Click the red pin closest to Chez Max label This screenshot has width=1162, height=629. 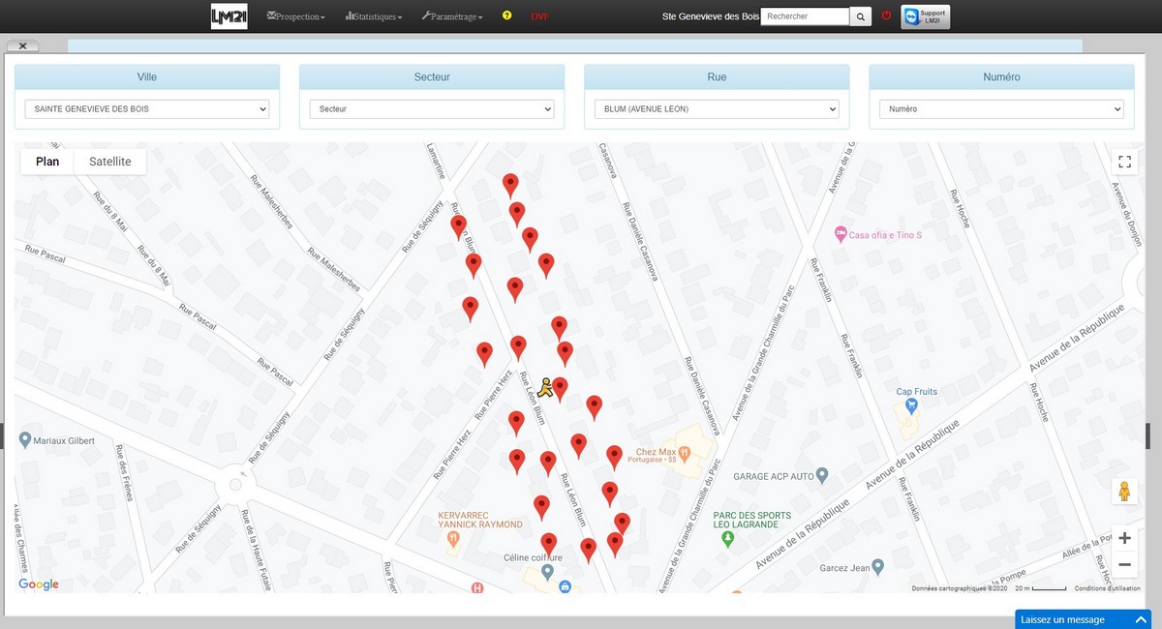point(614,456)
